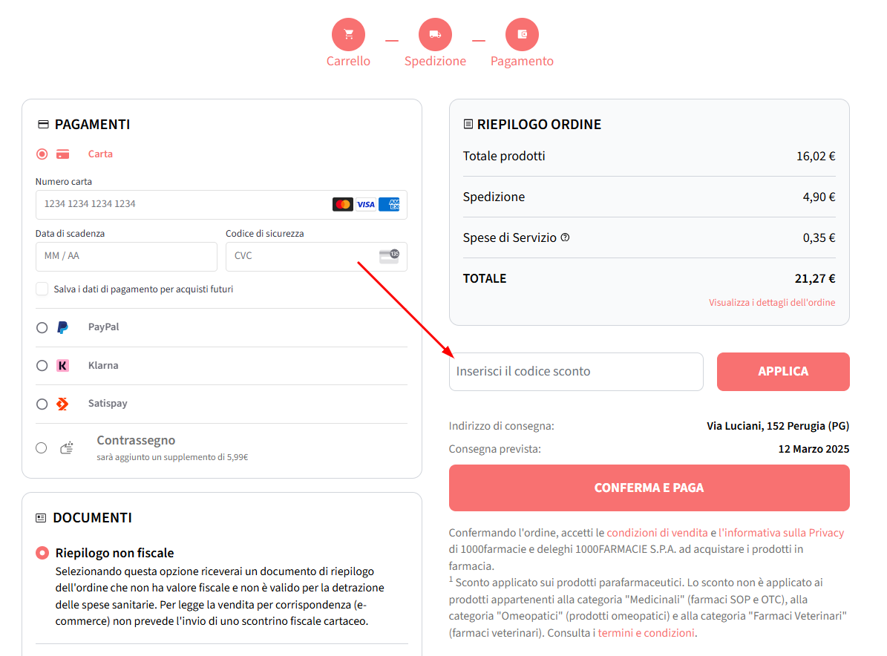
Task: Click the CONFERMA E PAGA button
Action: (x=649, y=488)
